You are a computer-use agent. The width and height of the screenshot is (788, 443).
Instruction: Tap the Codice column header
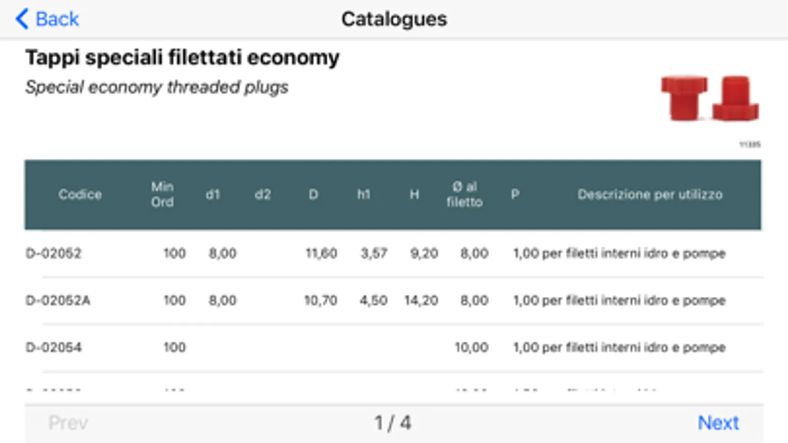(x=80, y=194)
